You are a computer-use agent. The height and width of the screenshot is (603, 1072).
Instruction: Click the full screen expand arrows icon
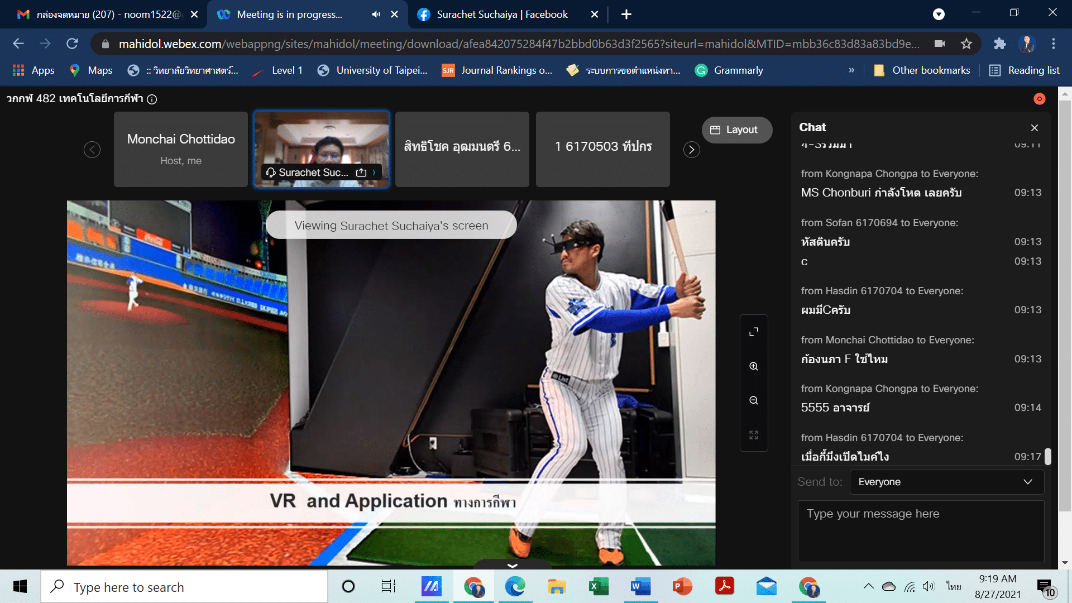click(754, 332)
